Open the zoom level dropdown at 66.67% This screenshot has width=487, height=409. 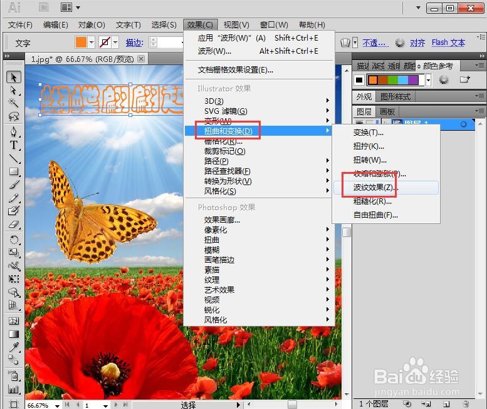tap(57, 405)
